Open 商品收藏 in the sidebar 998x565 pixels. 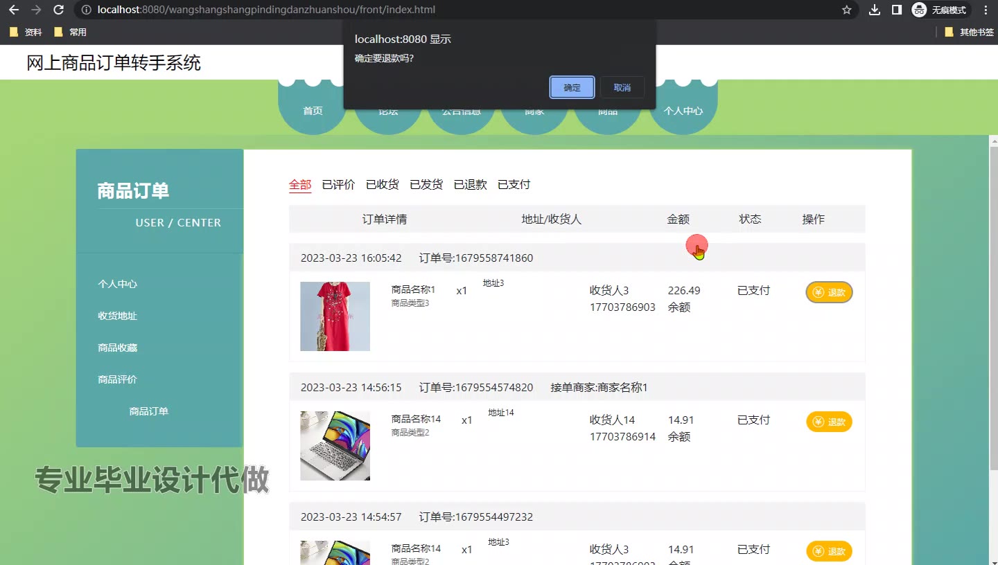118,348
